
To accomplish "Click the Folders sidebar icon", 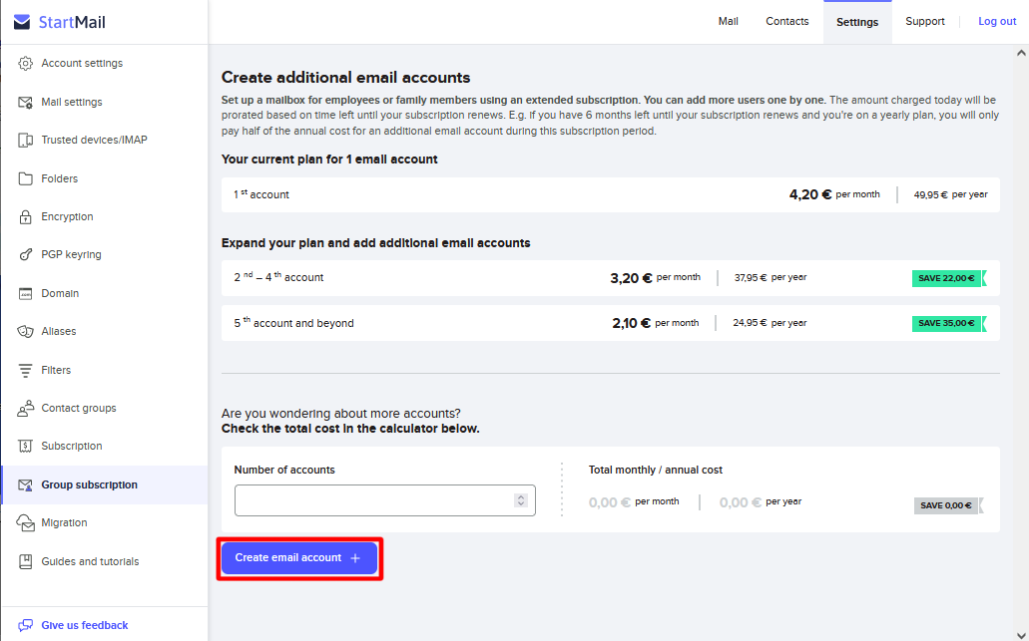I will click(x=25, y=177).
